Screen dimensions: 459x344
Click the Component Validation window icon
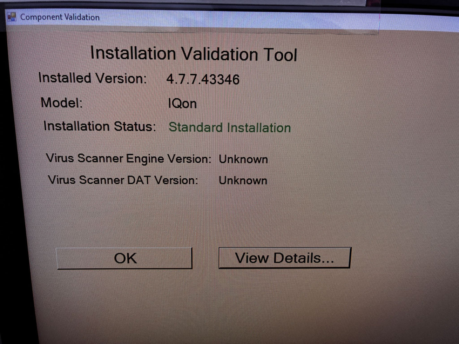click(12, 17)
